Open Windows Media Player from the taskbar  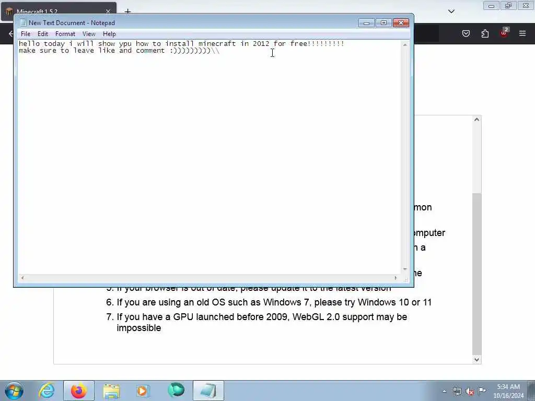pyautogui.click(x=143, y=391)
